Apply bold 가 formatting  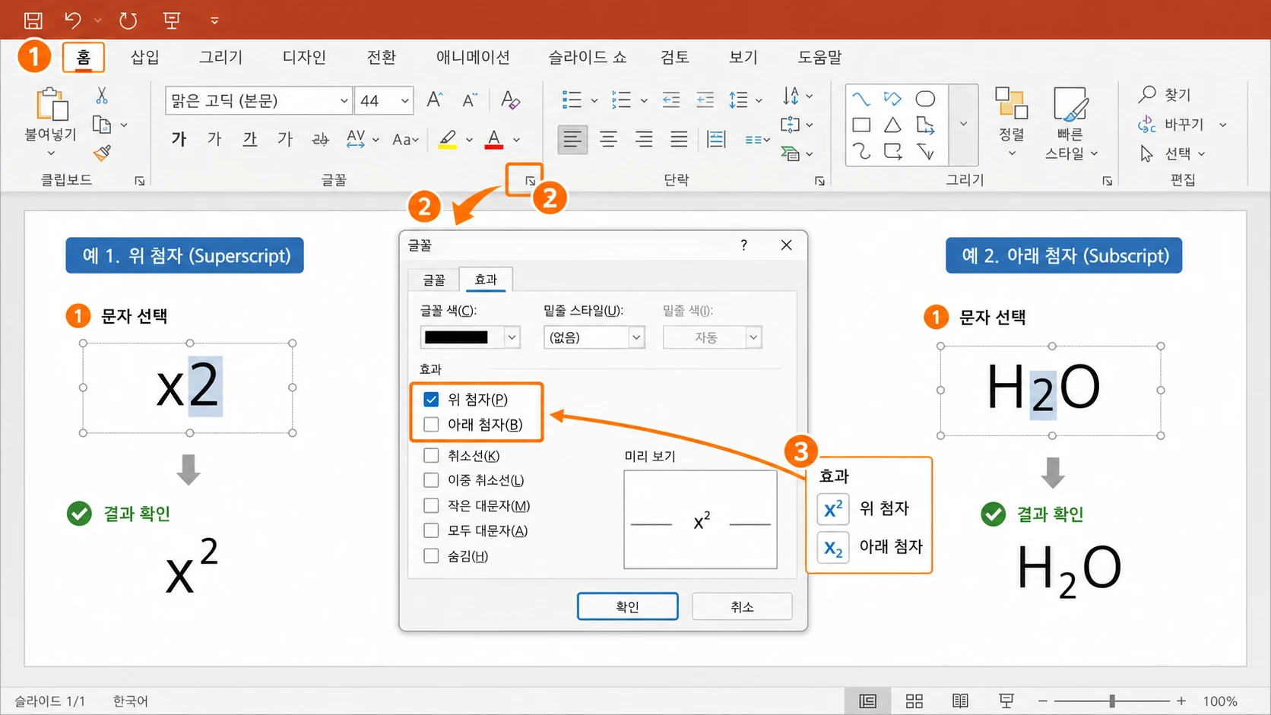tap(179, 138)
